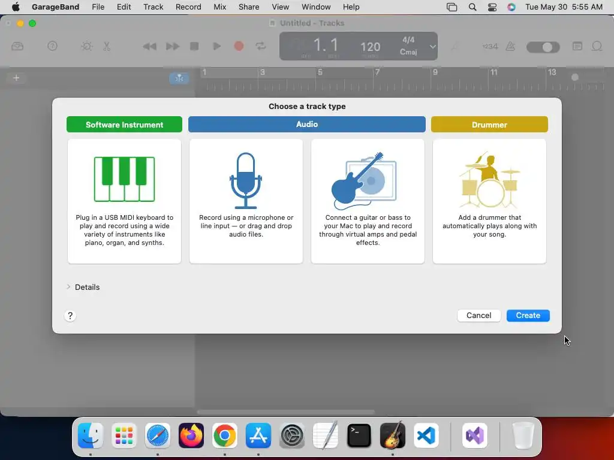Click the horizontal scrollbar in tracks area
Image resolution: width=614 pixels, height=460 pixels.
pyautogui.click(x=286, y=412)
